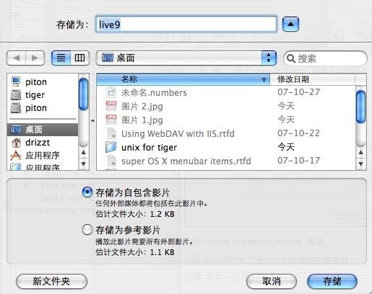Select 存储为自包含影片 radio button
The width and height of the screenshot is (372, 294).
pos(87,192)
